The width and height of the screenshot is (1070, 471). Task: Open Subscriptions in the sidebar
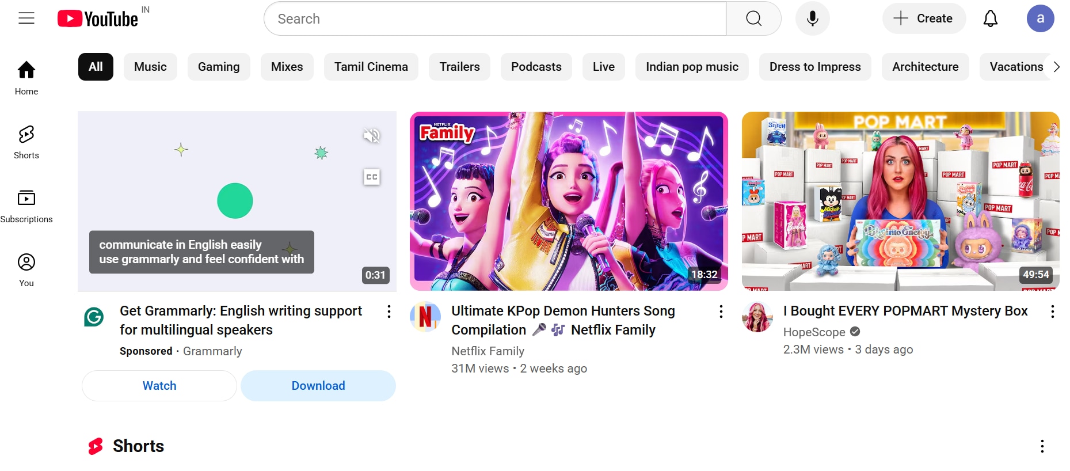coord(26,206)
